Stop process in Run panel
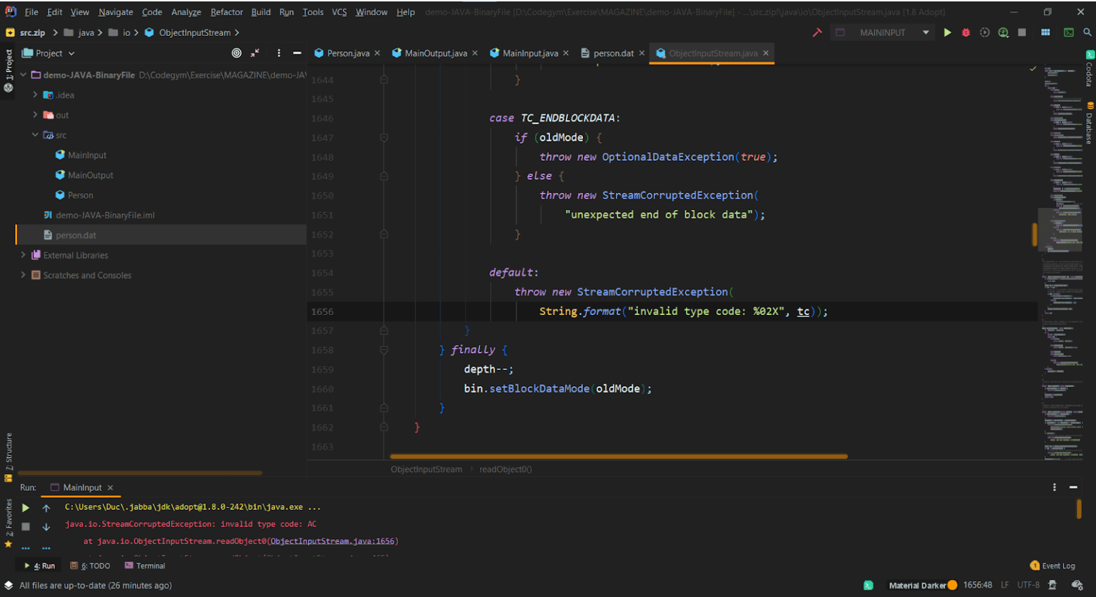1096x597 pixels. (26, 526)
